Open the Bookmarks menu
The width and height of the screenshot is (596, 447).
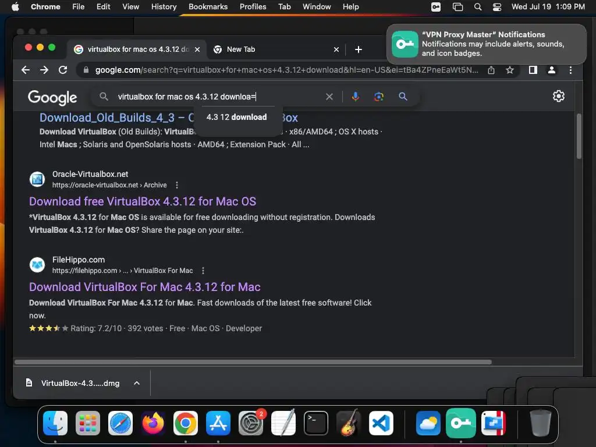[x=208, y=7]
